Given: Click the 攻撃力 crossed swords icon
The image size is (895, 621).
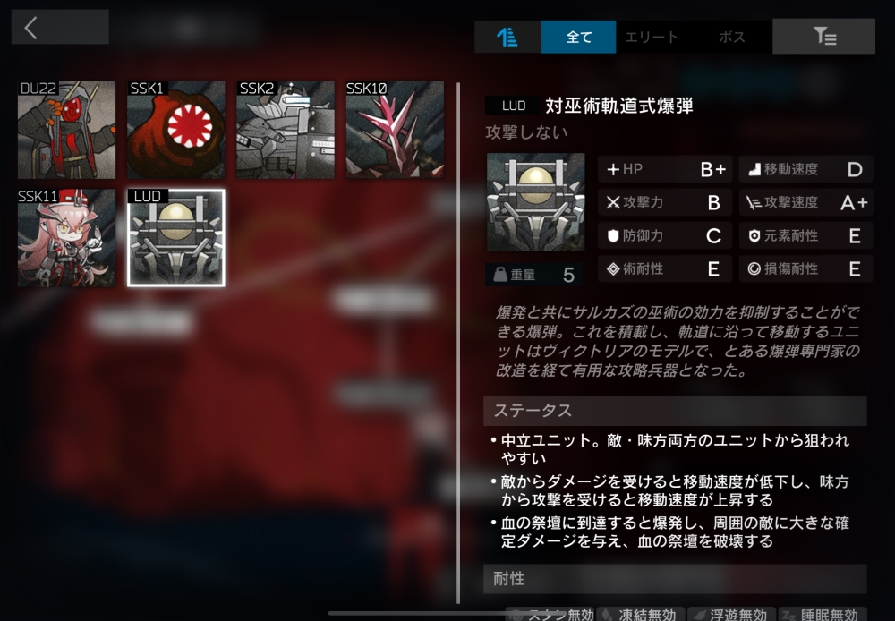Looking at the screenshot, I should [613, 202].
